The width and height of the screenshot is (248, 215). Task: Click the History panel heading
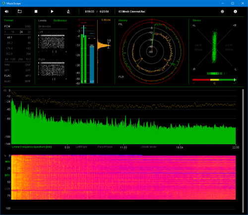(123, 20)
